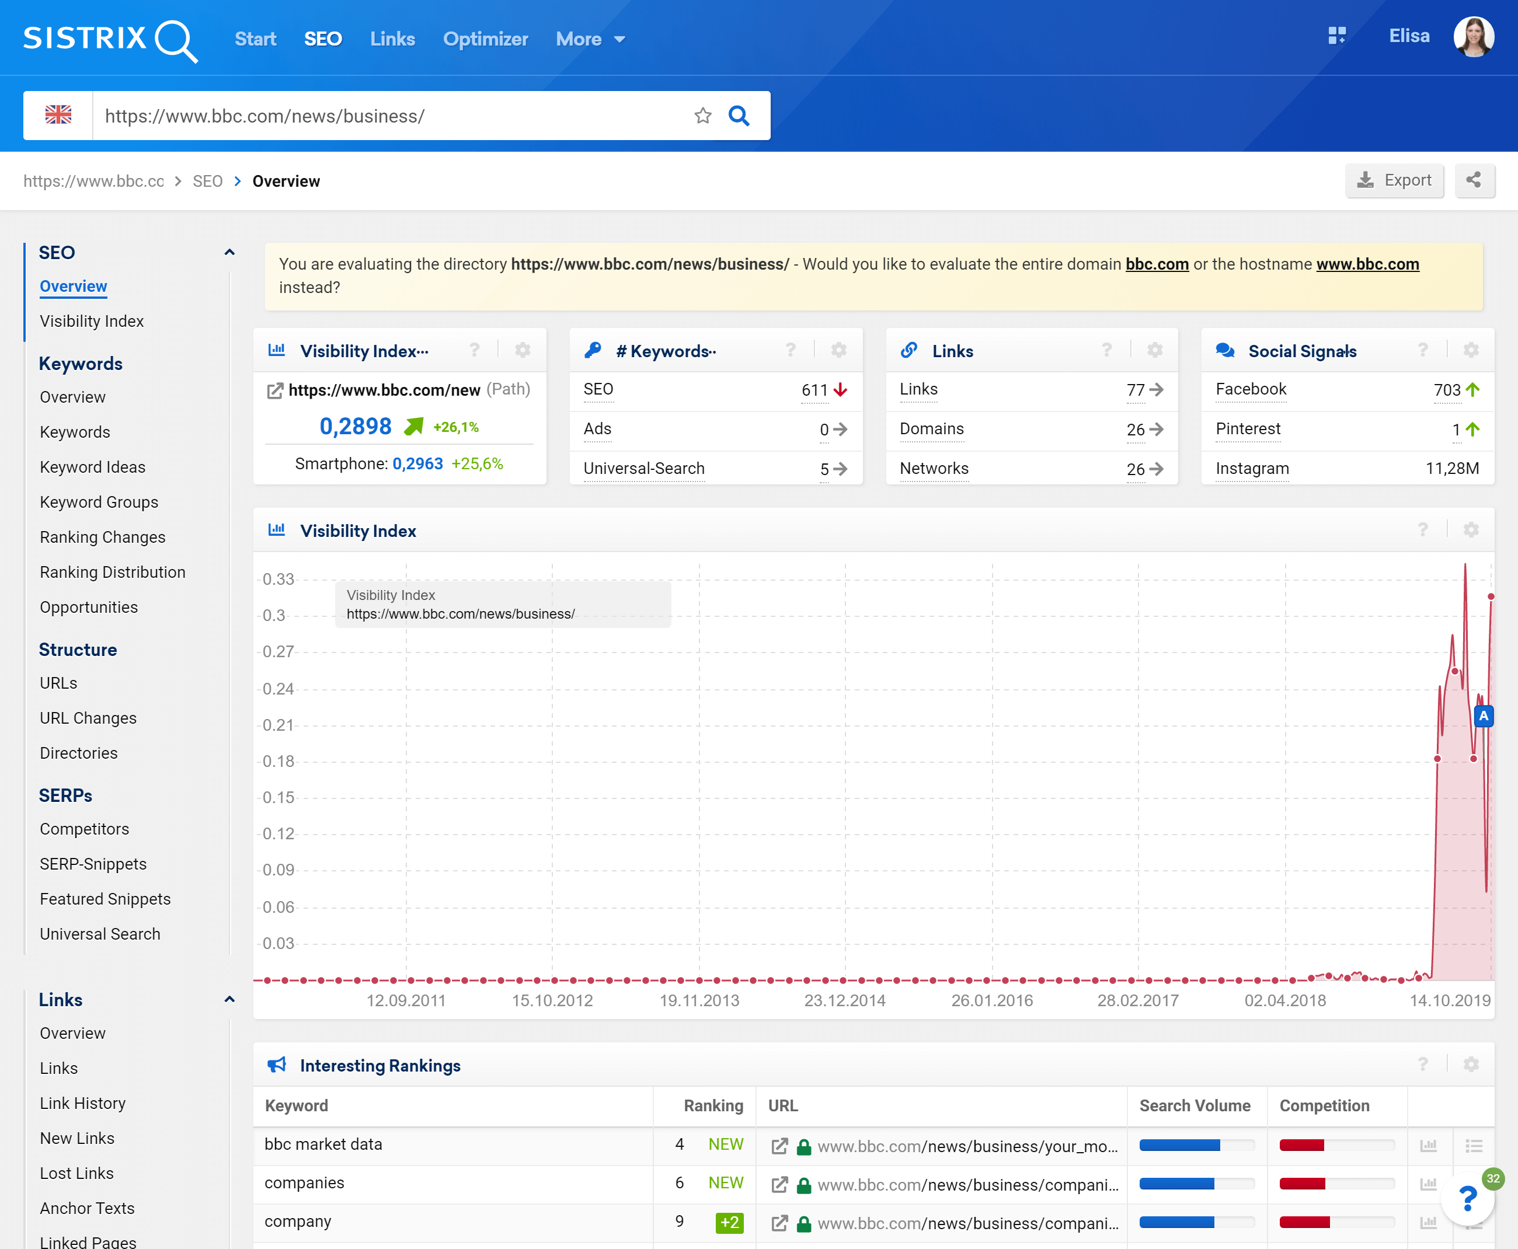Open the Optimizer navigation tab

tap(485, 39)
